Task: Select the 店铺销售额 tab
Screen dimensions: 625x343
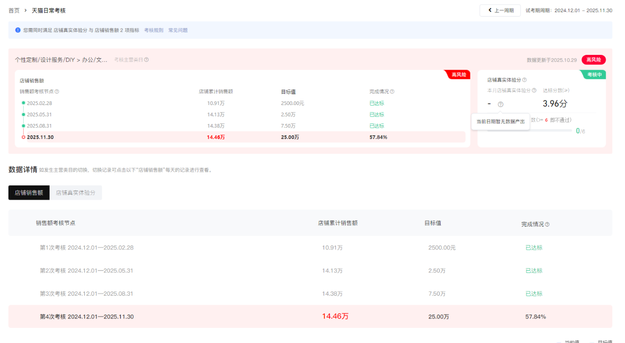Action: pos(29,193)
